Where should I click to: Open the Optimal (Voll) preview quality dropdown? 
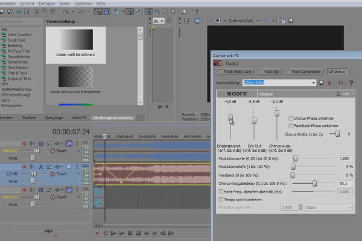(x=258, y=21)
